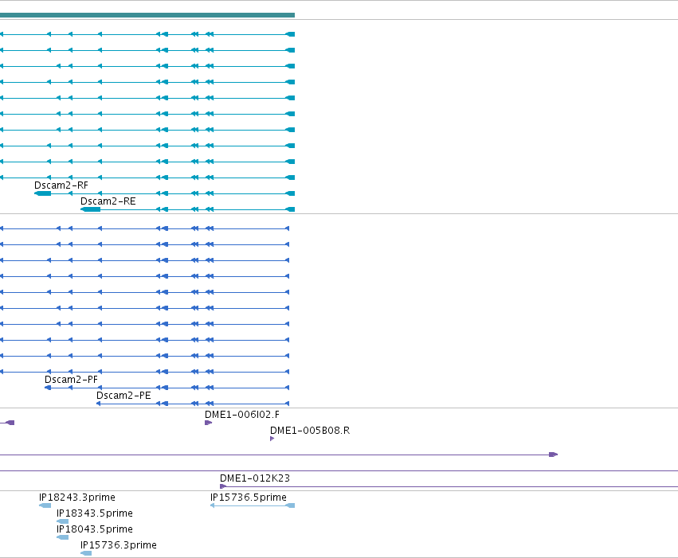Click Dscam2-RF terminal exon block

[43, 193]
